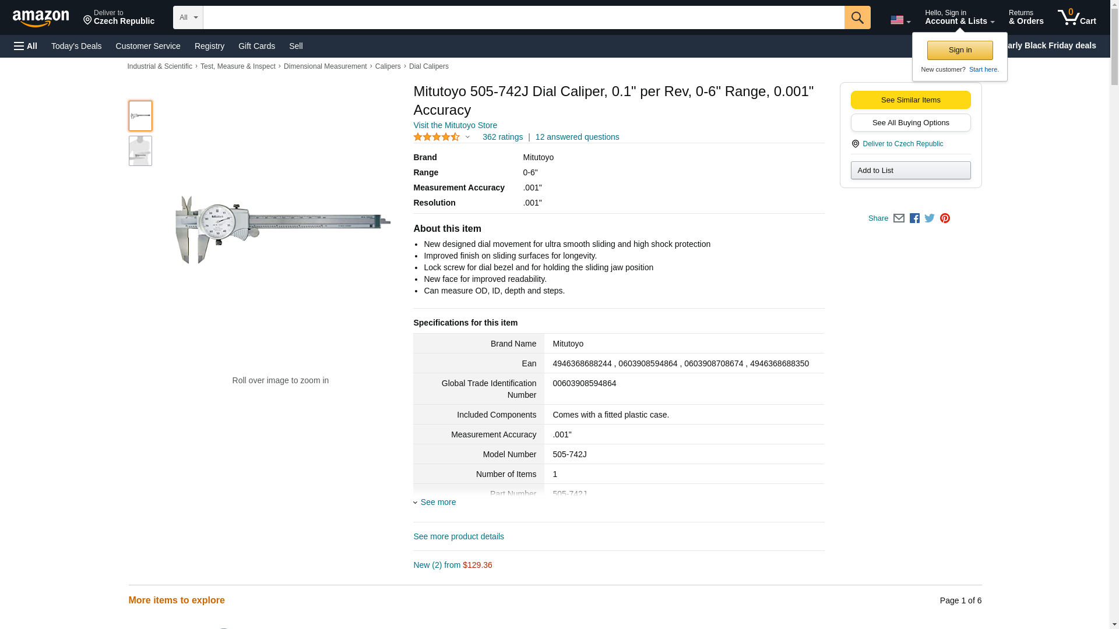Open the Amazon logo homepage
The width and height of the screenshot is (1119, 629).
[41, 18]
